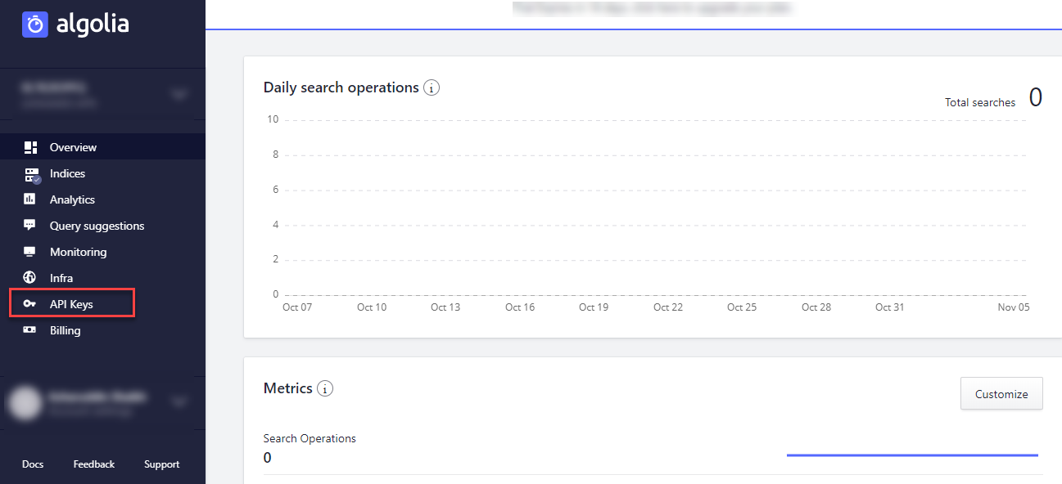Screen dimensions: 1062x484
Task: Expand the application selector dropdown
Action: pos(179,93)
